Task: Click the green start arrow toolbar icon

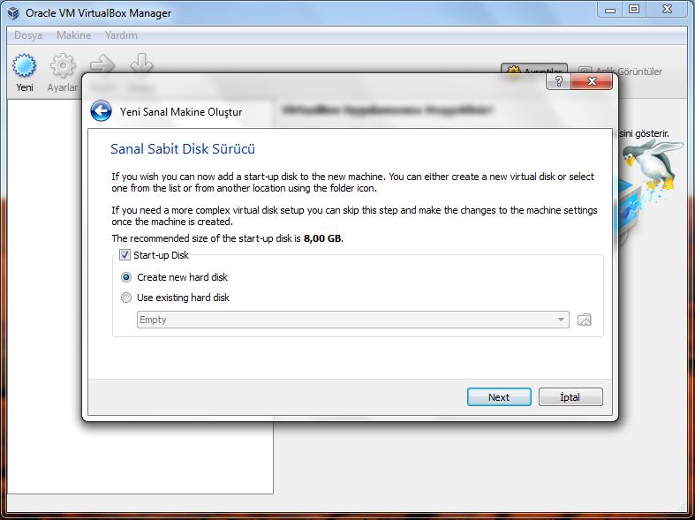Action: [x=102, y=64]
